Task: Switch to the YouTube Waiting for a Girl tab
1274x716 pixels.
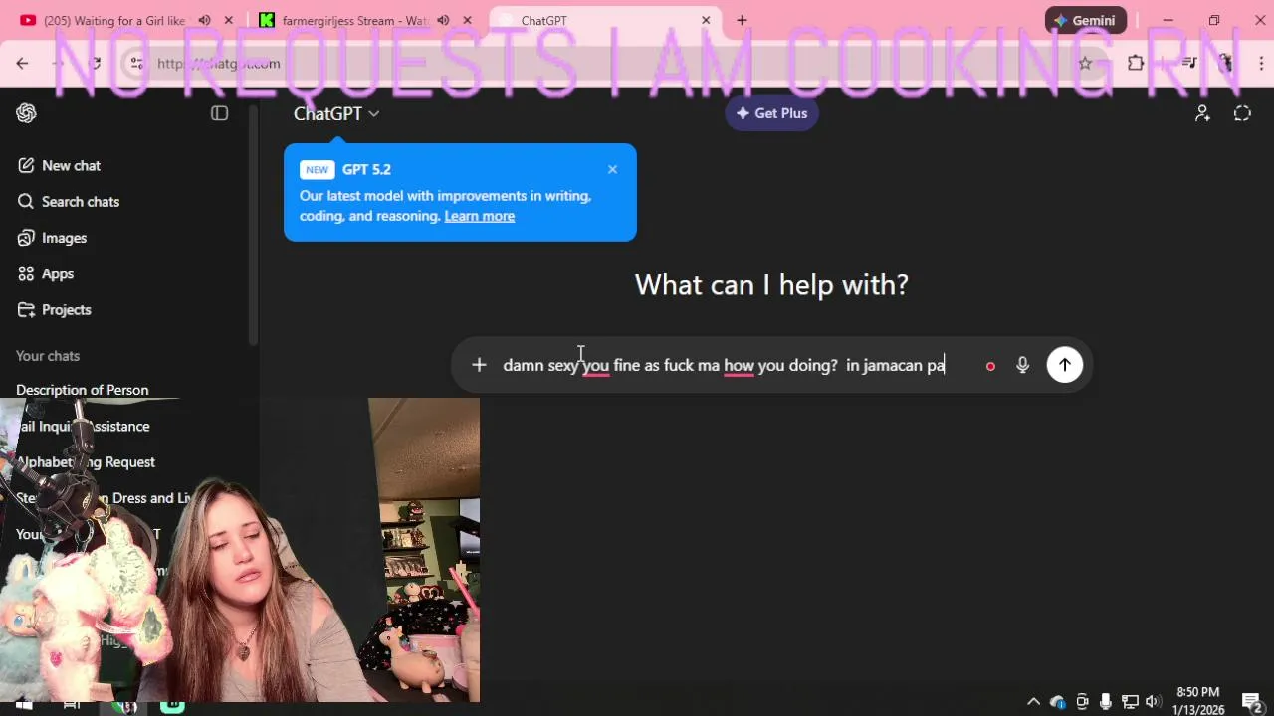Action: point(114,20)
